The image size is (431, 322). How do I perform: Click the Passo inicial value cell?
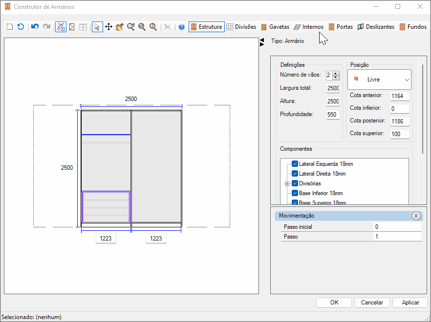click(397, 227)
